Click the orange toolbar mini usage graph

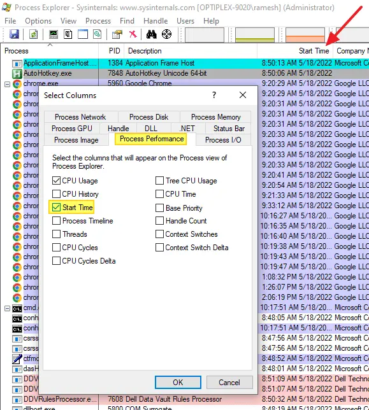tap(305, 35)
